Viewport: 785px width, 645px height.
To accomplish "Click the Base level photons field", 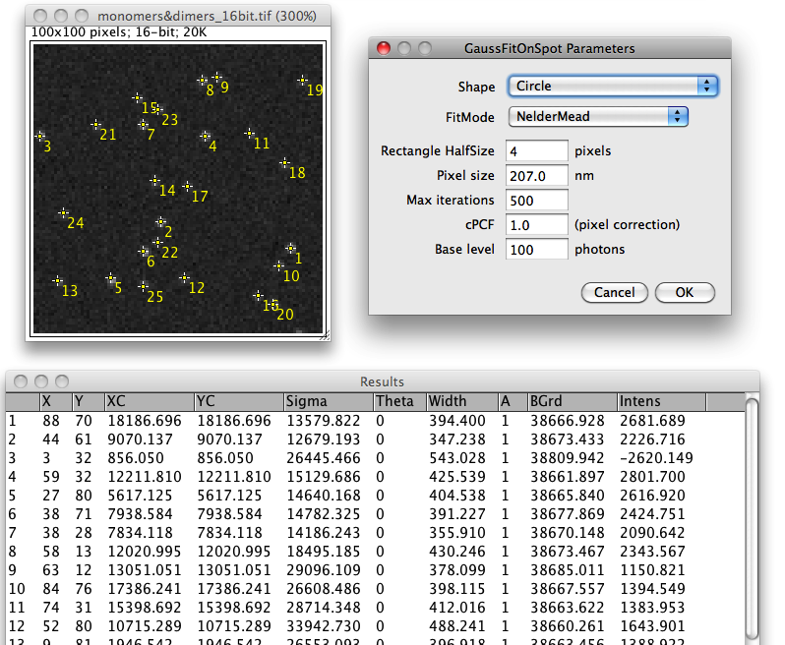I will point(537,250).
